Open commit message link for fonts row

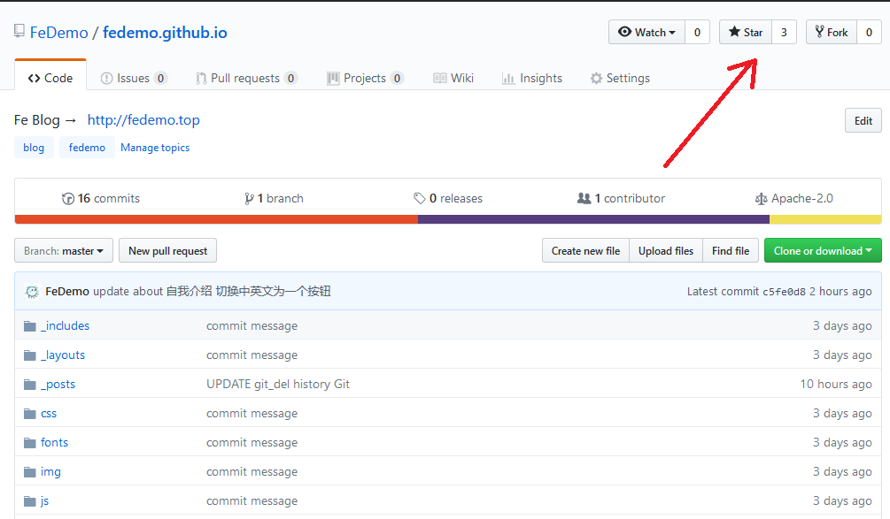(252, 442)
